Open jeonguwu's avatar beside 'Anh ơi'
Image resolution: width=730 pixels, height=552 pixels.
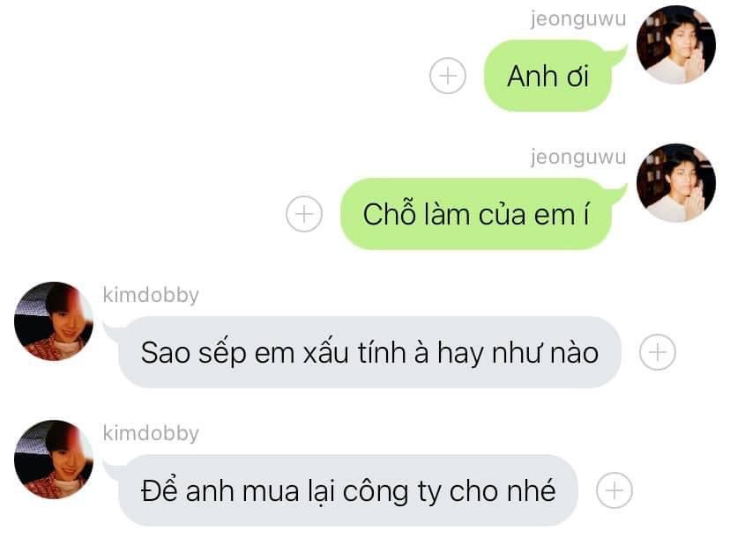(676, 45)
